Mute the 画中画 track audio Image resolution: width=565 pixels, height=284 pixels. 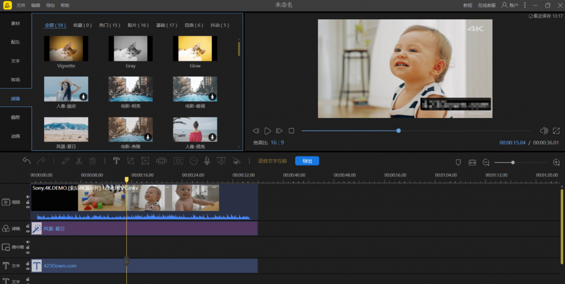coord(28,242)
